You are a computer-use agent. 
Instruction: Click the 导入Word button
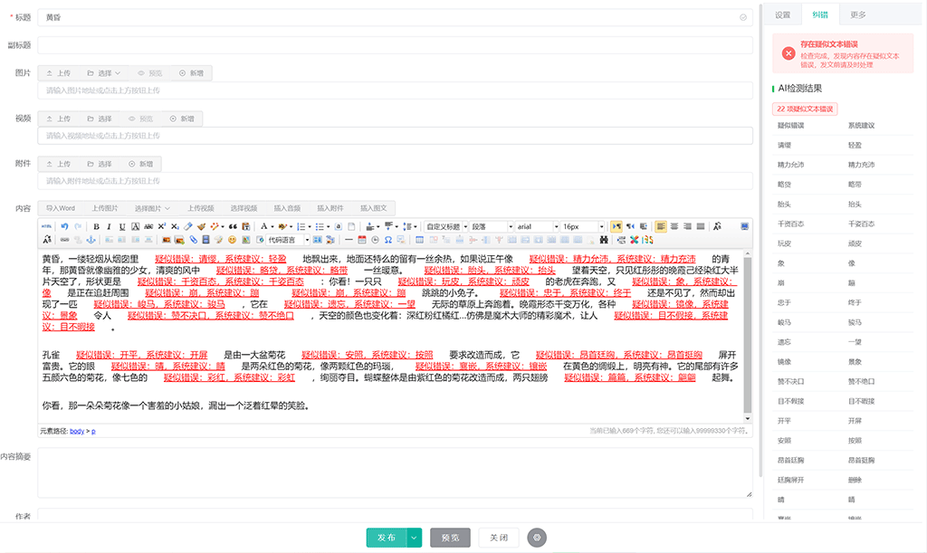click(x=61, y=208)
